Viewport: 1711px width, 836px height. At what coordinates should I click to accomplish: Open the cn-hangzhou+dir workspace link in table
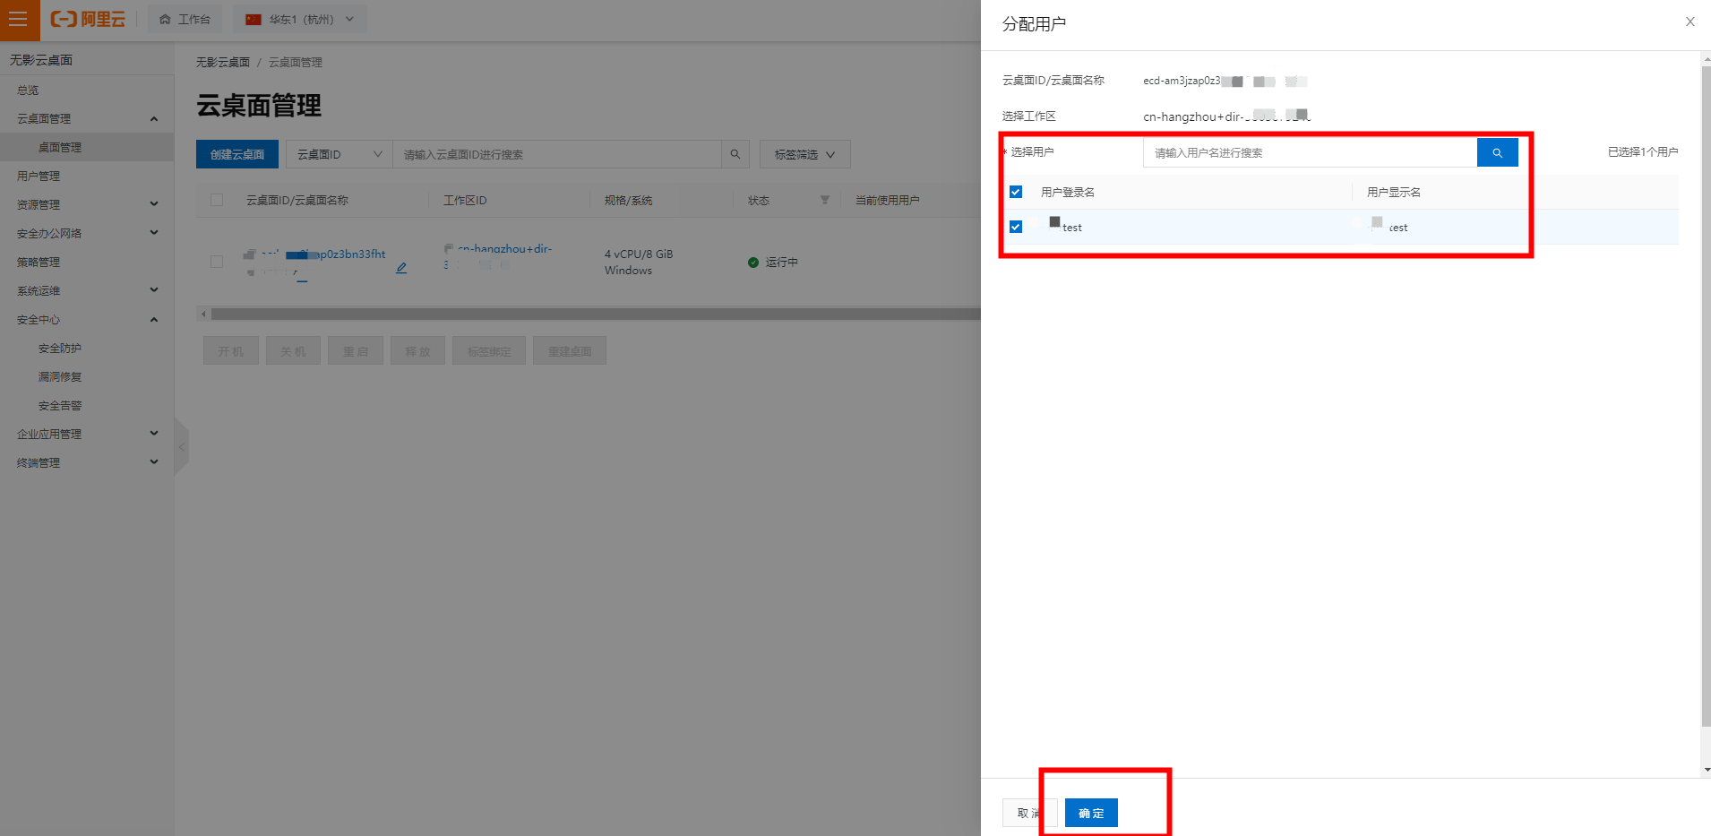pyautogui.click(x=498, y=249)
